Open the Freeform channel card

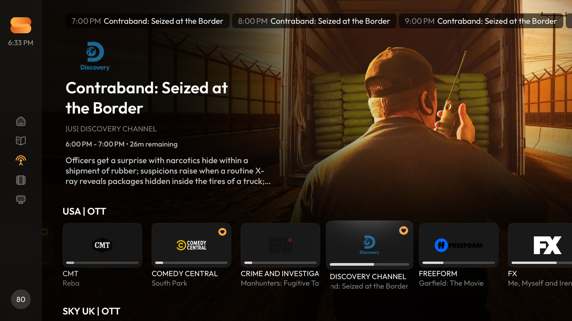click(x=458, y=245)
